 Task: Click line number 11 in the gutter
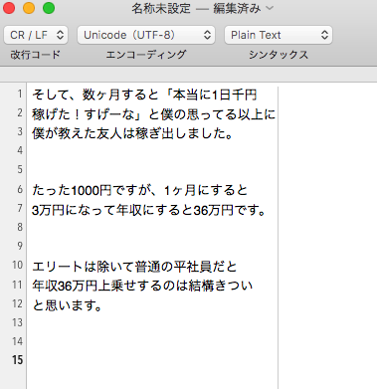18,285
